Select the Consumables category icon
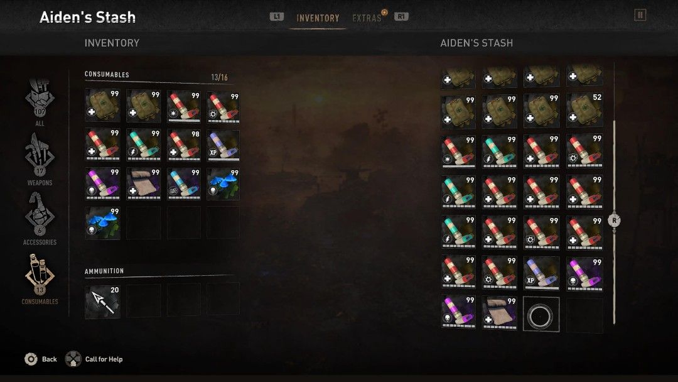Image resolution: width=678 pixels, height=382 pixels. (40, 278)
